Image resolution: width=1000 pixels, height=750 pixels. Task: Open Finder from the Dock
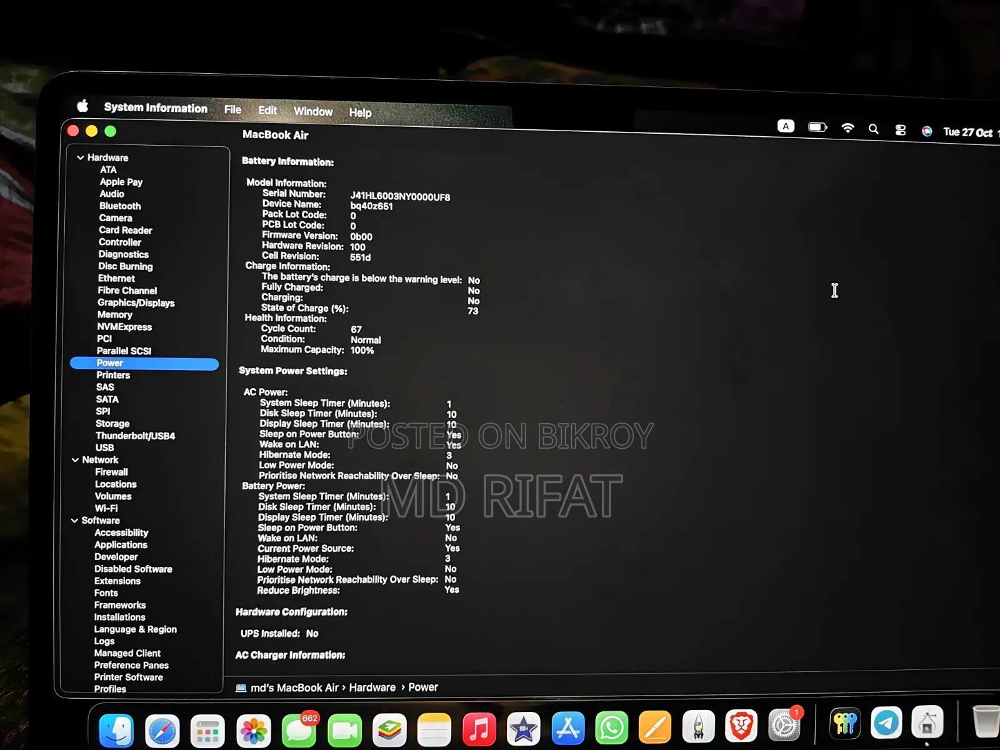point(116,730)
